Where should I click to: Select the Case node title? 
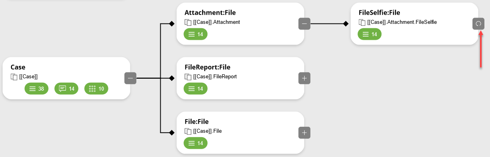18,67
